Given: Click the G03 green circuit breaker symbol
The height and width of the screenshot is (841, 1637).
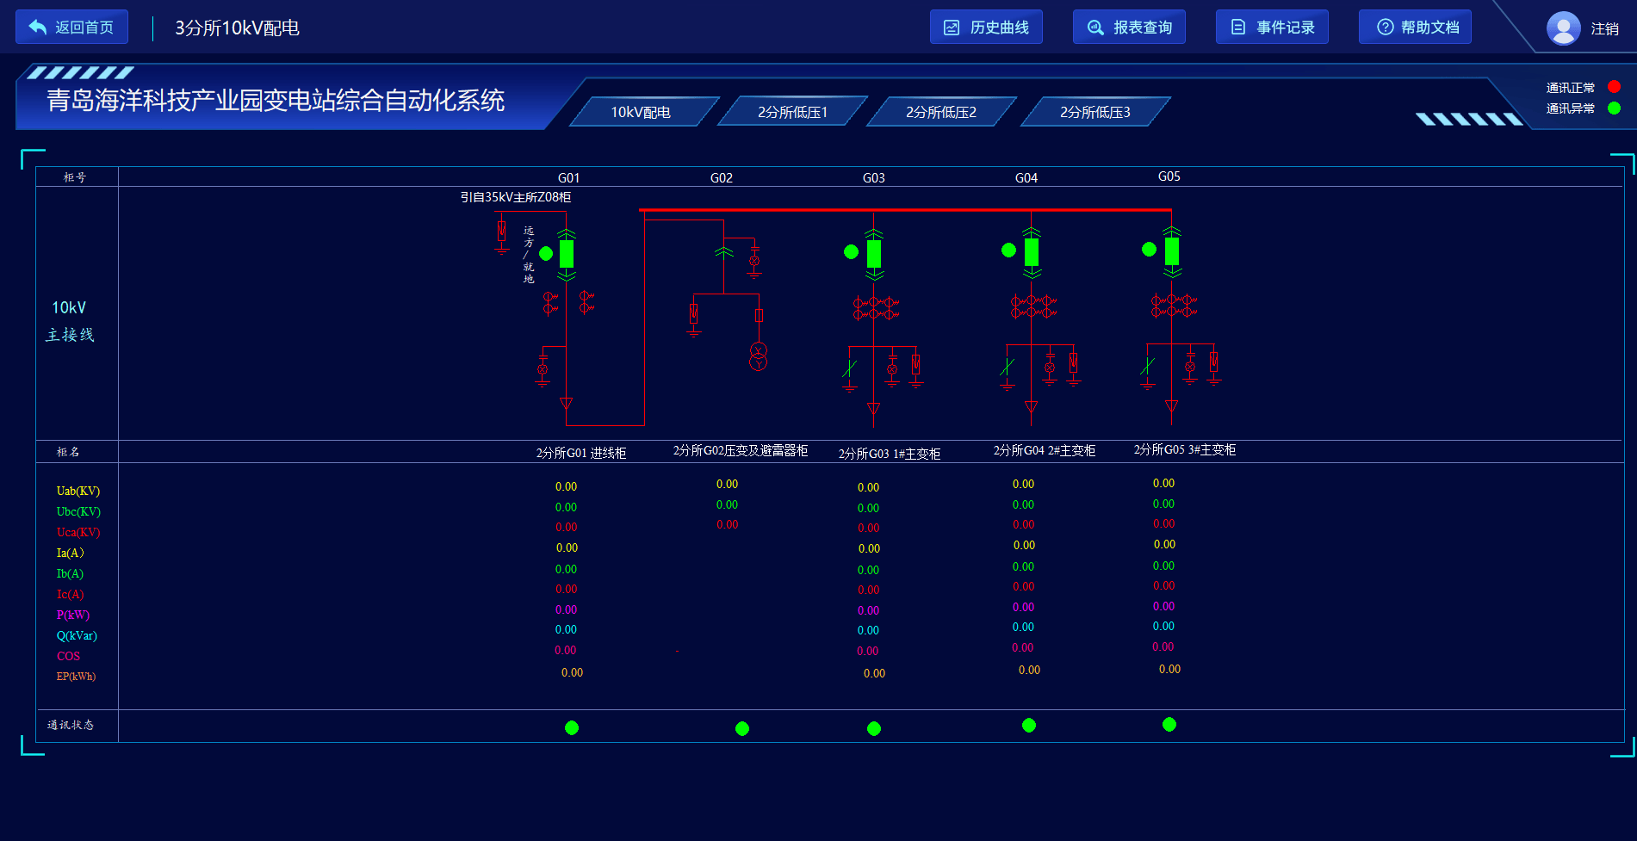Looking at the screenshot, I should 874,254.
